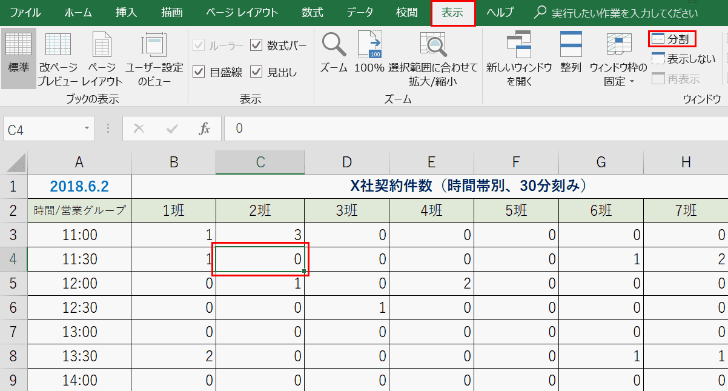Switch to the 校閲 tab
Screen dimensions: 728x391
click(x=406, y=13)
